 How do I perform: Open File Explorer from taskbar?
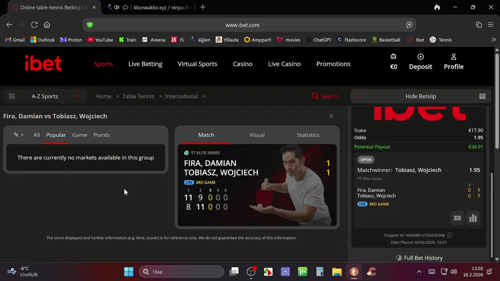click(337, 272)
